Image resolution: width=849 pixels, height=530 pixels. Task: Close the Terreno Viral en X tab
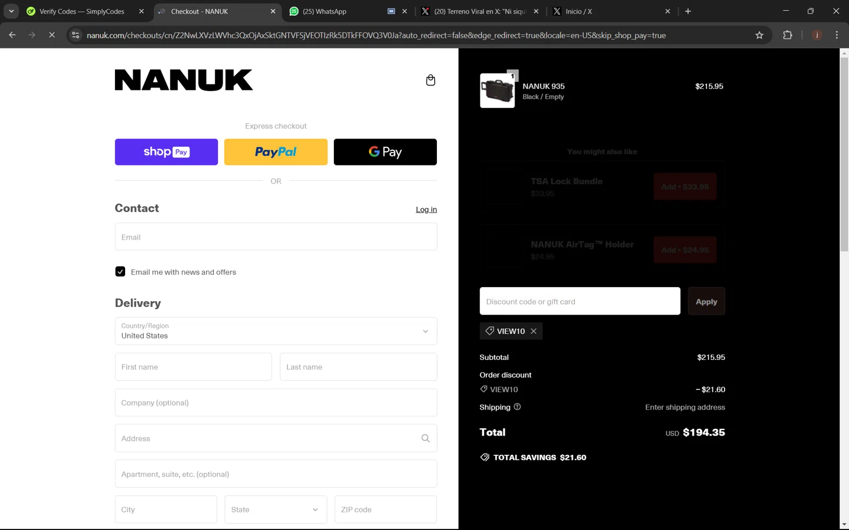[536, 11]
